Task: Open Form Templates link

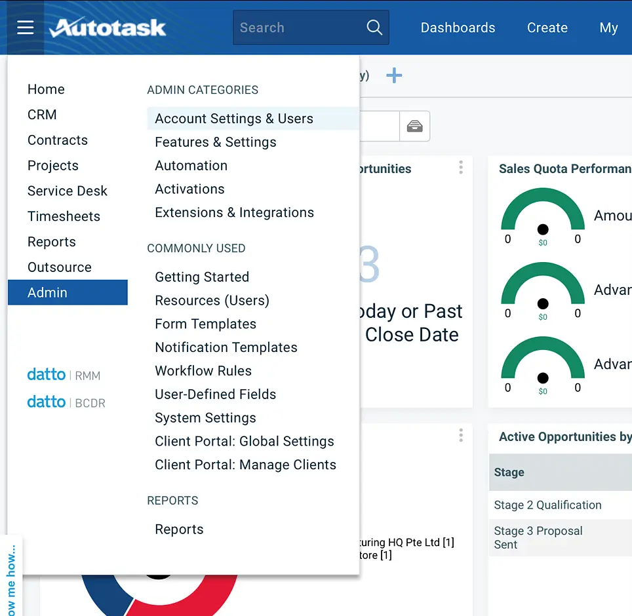Action: pos(206,324)
